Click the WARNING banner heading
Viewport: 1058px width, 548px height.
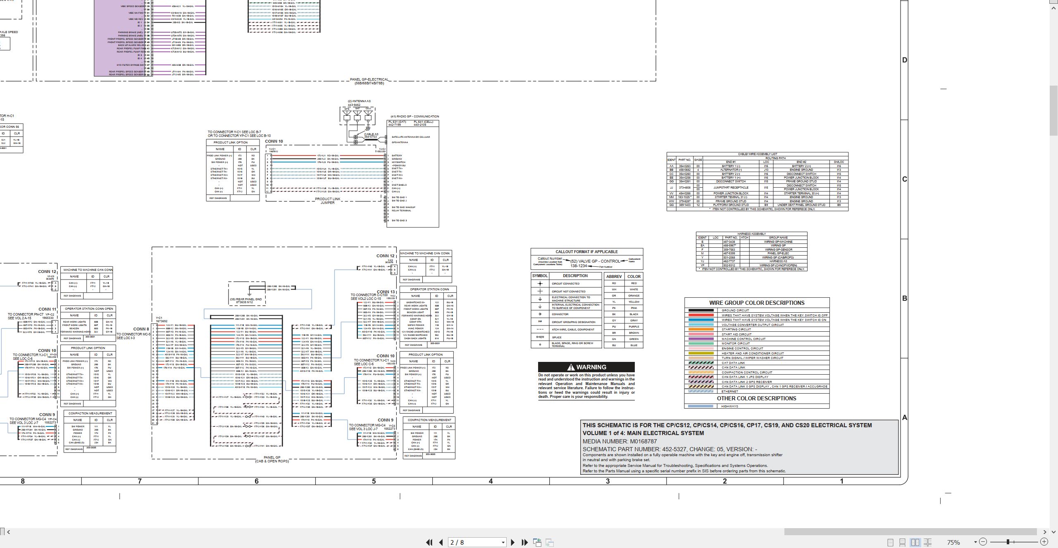(586, 367)
